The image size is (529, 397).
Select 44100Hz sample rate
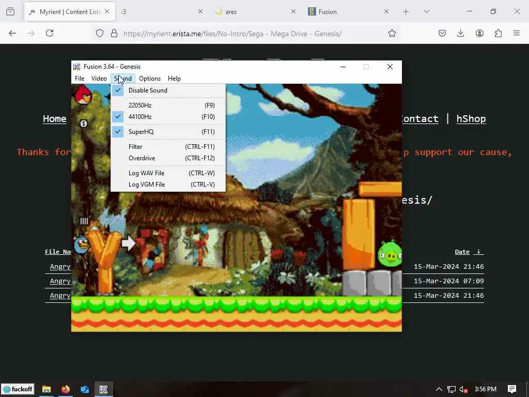168,116
